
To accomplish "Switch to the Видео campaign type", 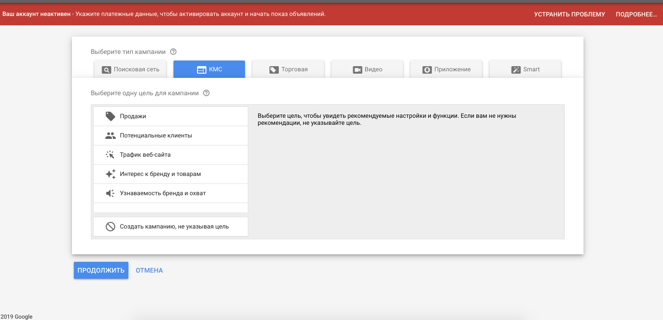I will pos(367,69).
